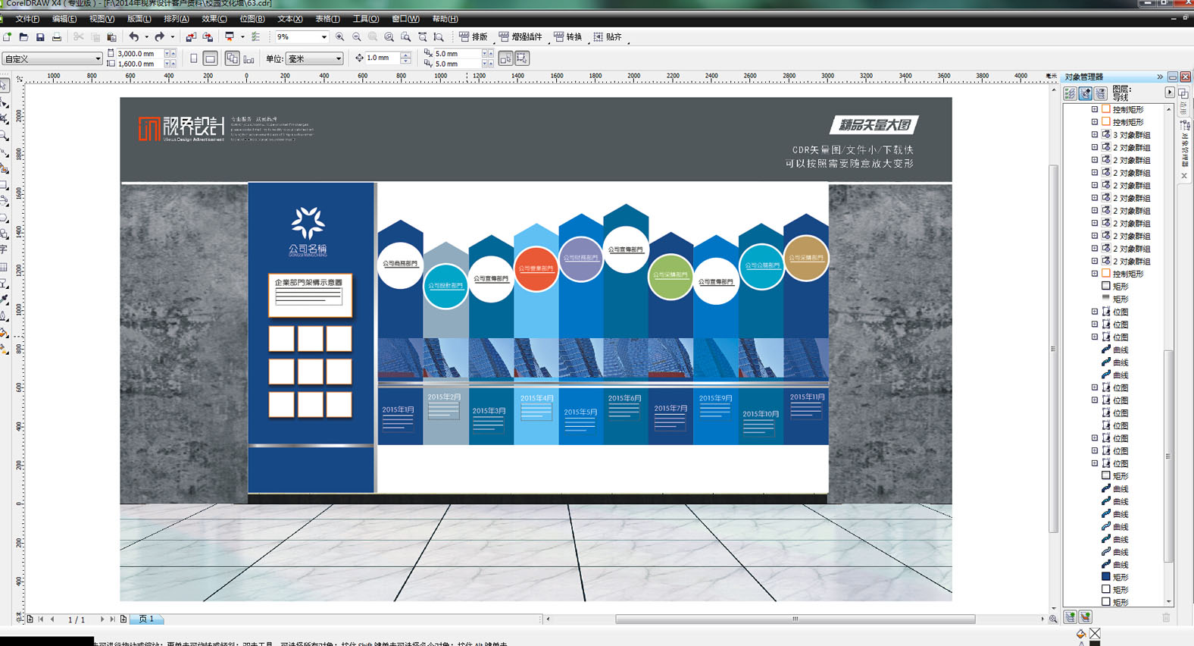Click the add page icon before page counter
Screen dimensions: 1194x646
[x=30, y=619]
